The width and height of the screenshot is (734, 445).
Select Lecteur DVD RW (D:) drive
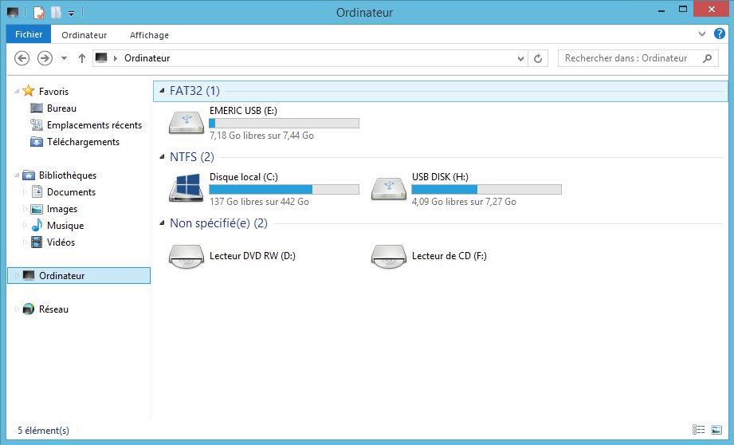[252, 256]
